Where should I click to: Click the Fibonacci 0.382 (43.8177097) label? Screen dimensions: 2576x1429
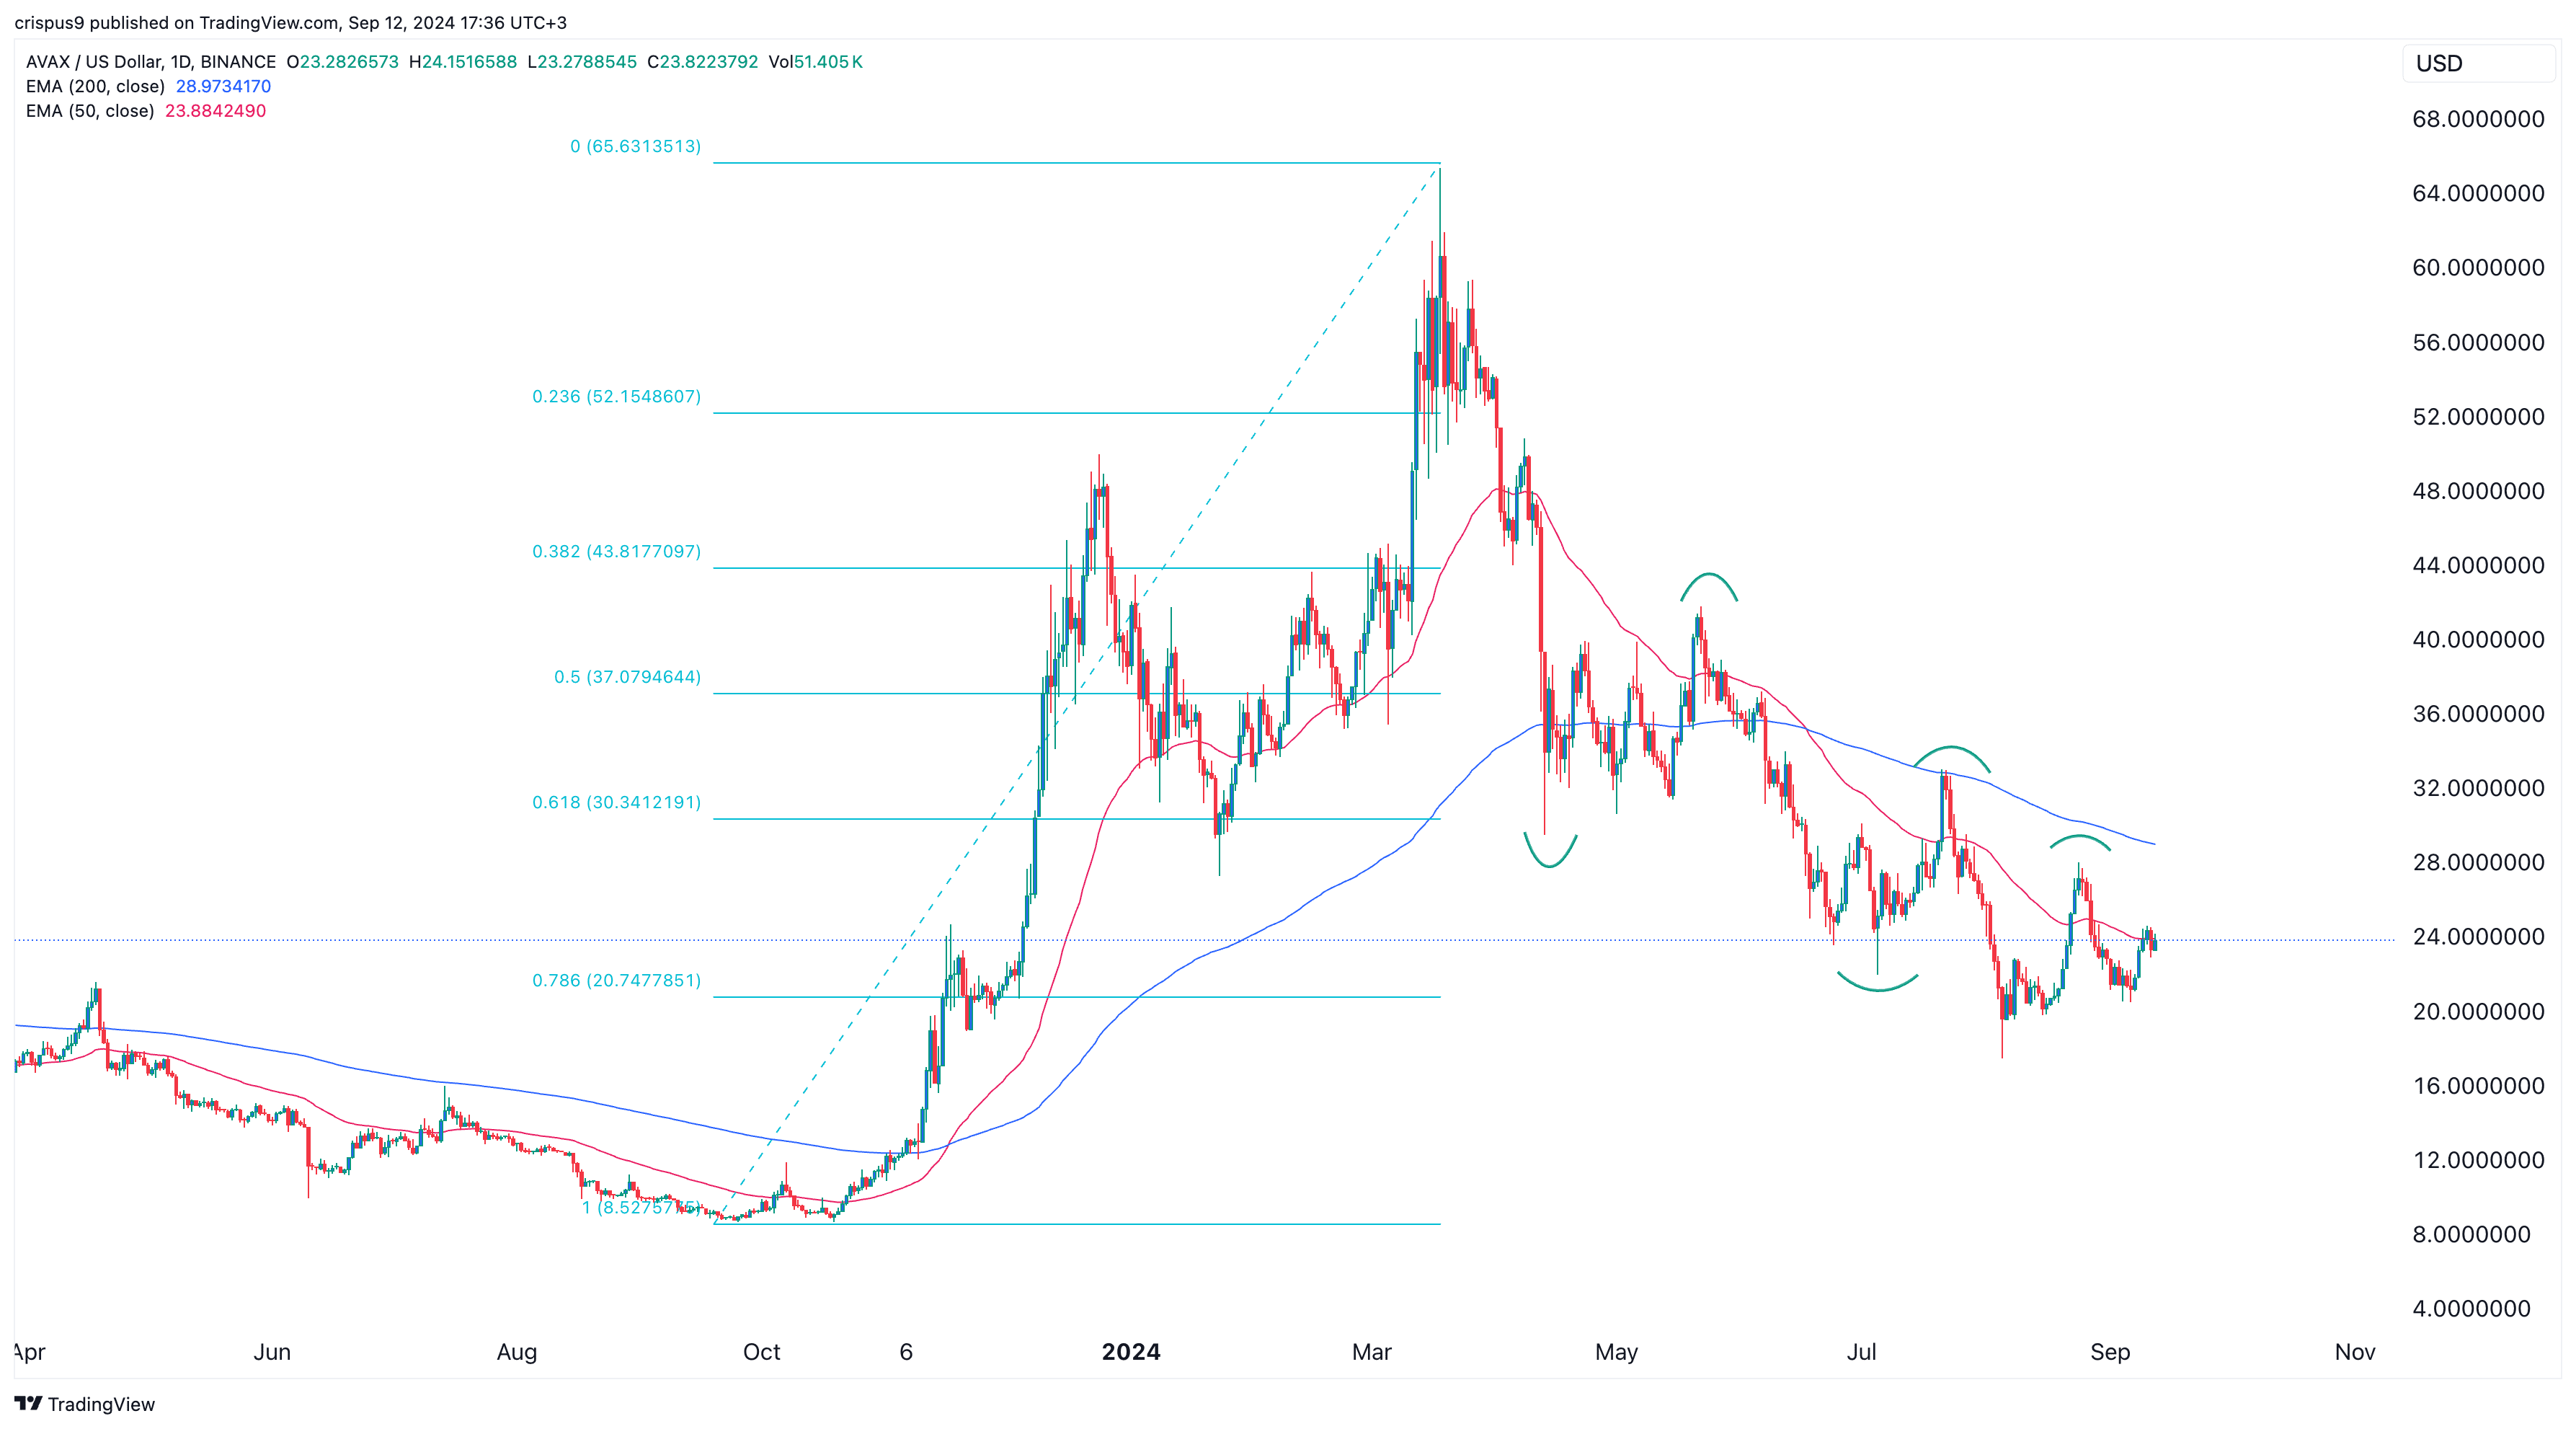coord(616,551)
